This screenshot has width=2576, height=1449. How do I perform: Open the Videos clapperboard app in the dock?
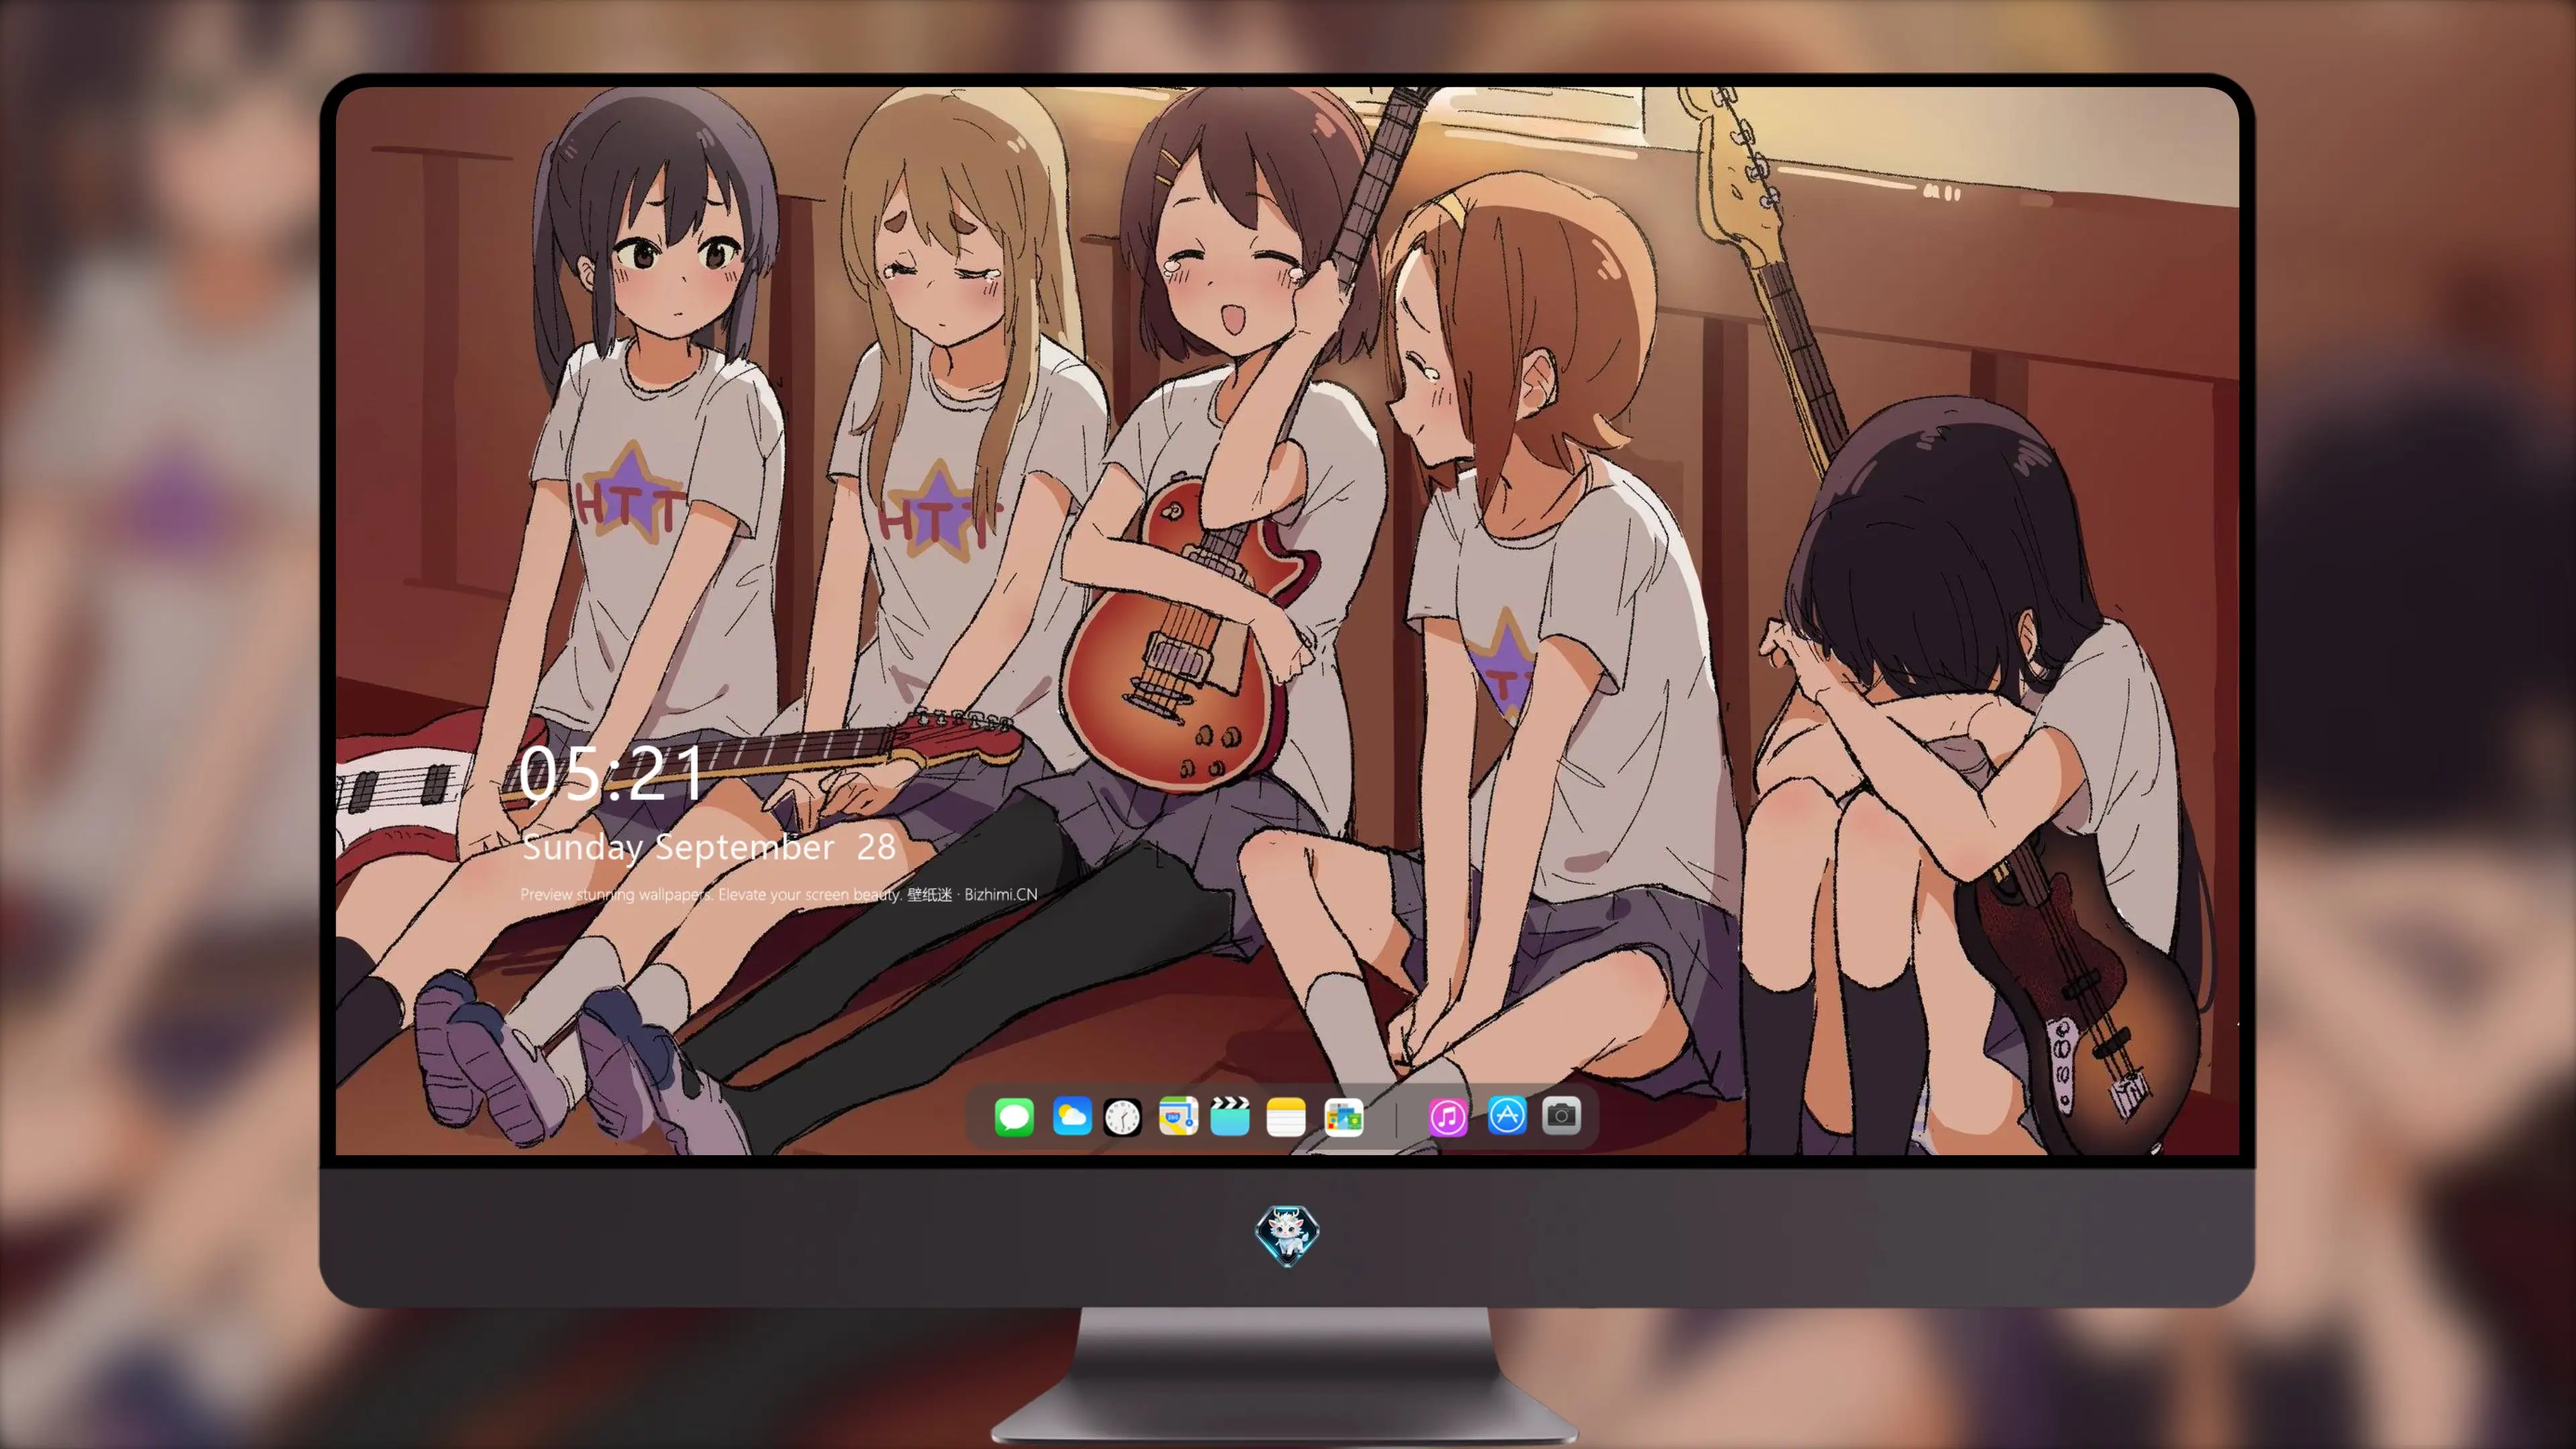tap(1230, 1116)
